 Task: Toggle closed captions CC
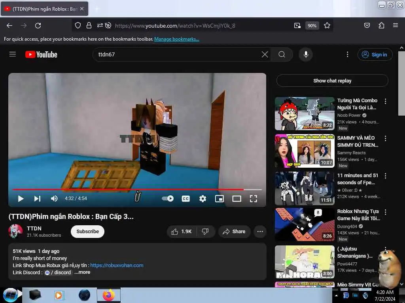[186, 198]
